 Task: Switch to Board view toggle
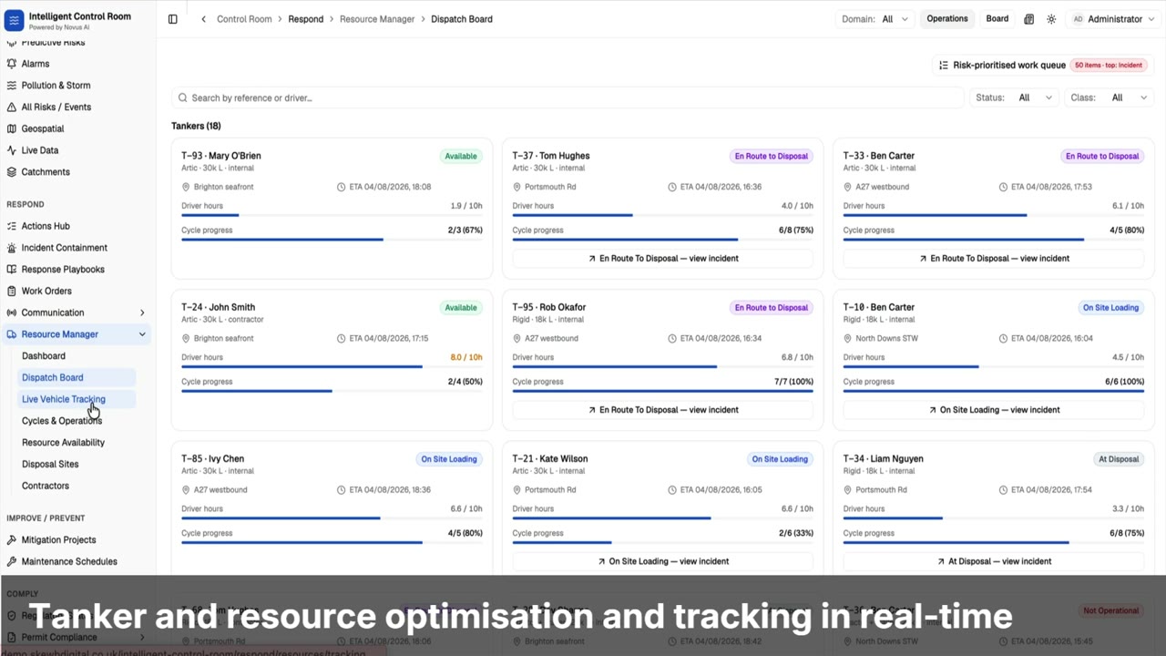(997, 19)
